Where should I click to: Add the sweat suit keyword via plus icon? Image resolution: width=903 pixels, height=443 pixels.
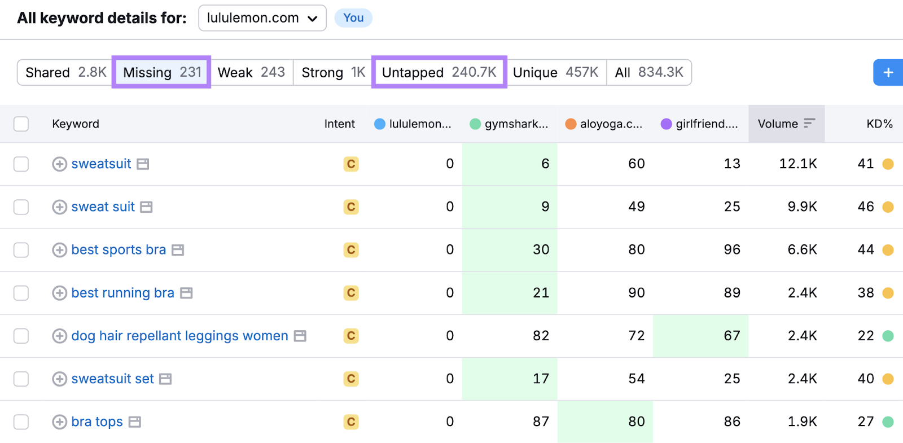point(59,207)
